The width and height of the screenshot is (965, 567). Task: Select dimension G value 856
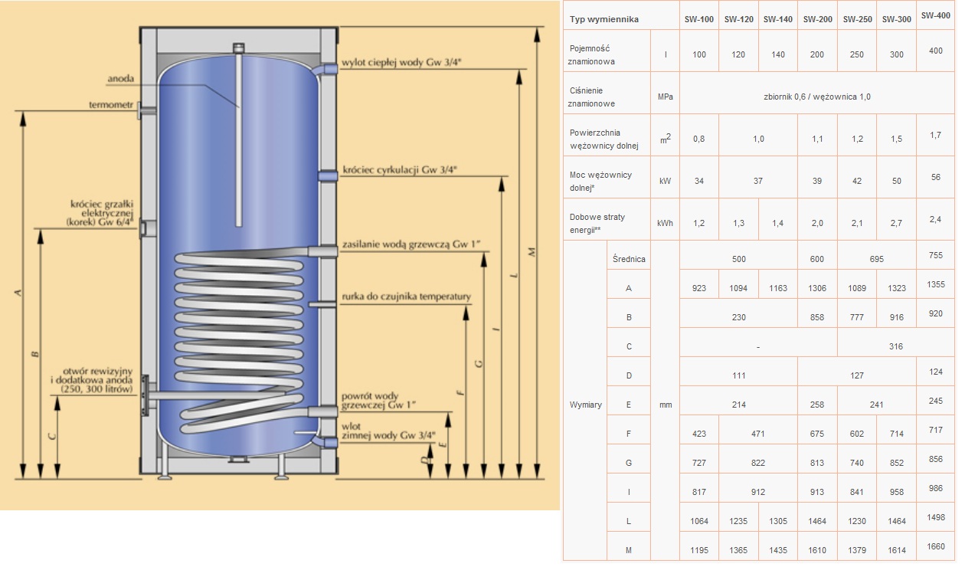[936, 459]
